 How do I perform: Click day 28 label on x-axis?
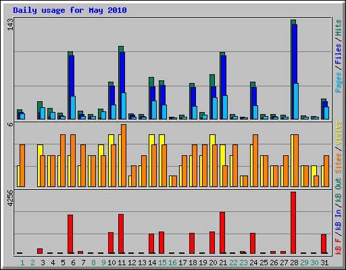294,263
